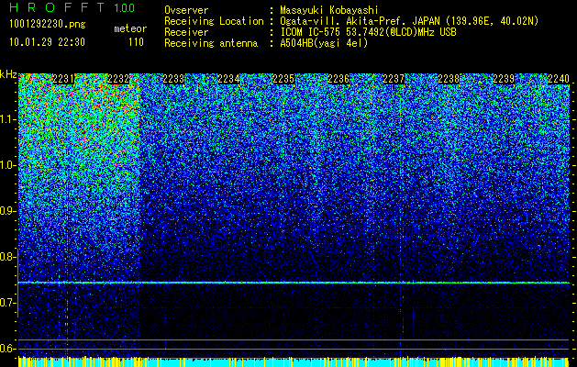Click the HROFFT title text

[x=57, y=7]
